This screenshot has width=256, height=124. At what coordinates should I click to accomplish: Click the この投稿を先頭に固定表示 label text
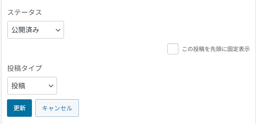216,49
